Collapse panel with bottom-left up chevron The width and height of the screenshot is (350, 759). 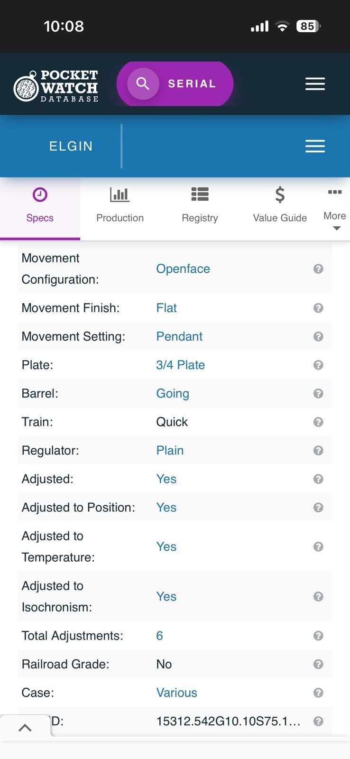(25, 728)
